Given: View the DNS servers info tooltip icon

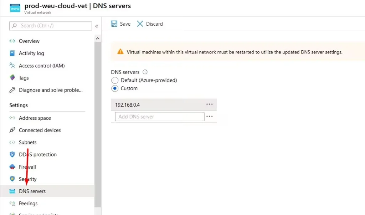Looking at the screenshot, I should coord(145,72).
